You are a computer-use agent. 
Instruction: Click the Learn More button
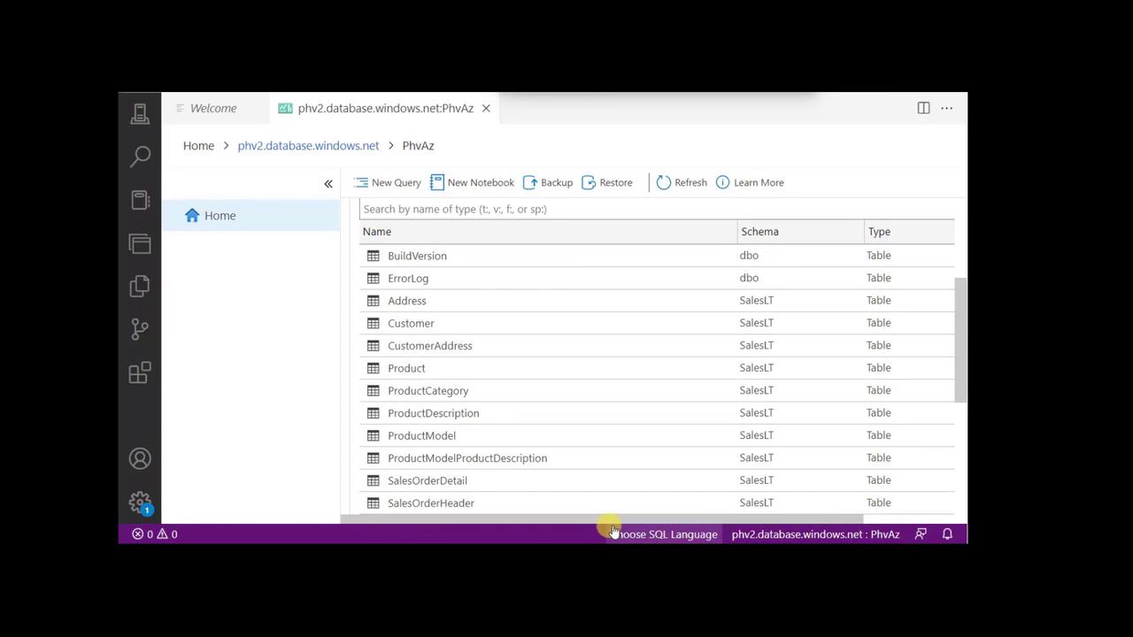click(x=750, y=182)
